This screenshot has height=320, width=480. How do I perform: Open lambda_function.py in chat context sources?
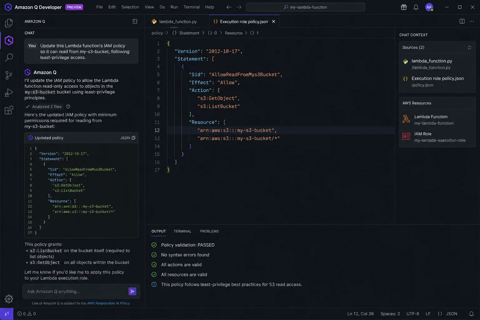pyautogui.click(x=437, y=64)
